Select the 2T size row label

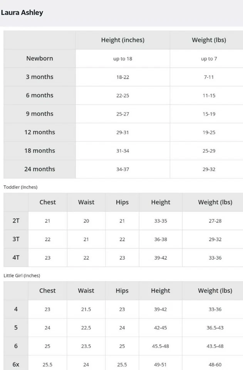[16, 220]
